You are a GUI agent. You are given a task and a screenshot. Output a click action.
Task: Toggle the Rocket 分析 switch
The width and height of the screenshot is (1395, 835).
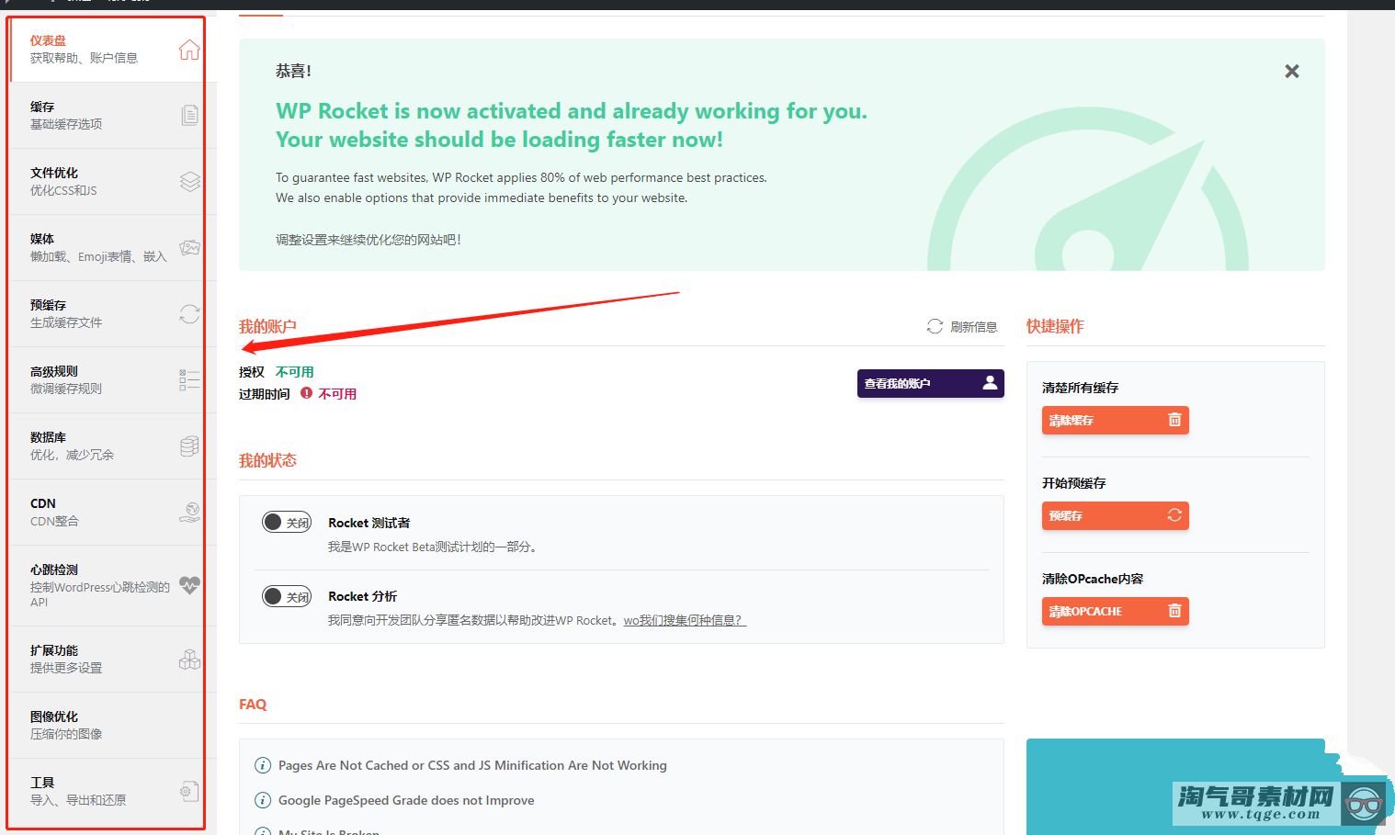287,596
